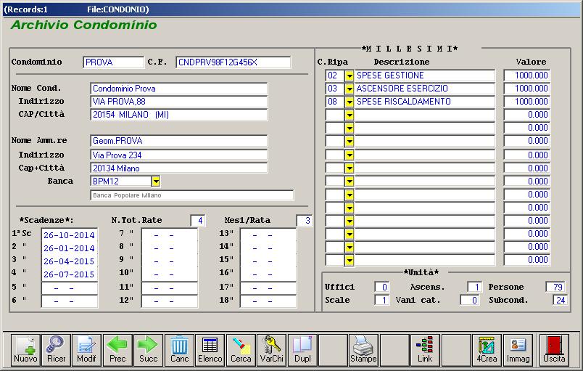The height and width of the screenshot is (371, 583).
Task: Select the Nome Amm.re field Geom.PROVA
Action: [179, 141]
